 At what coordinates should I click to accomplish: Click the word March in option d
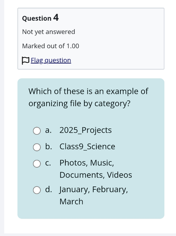click(x=71, y=202)
